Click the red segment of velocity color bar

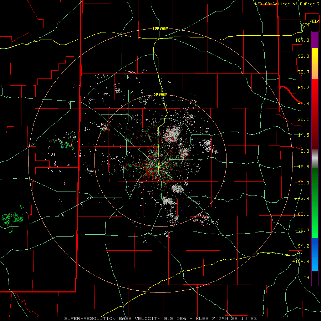315,114
